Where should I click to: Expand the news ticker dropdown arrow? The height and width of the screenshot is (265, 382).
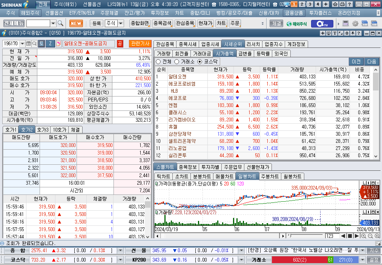[362, 250]
